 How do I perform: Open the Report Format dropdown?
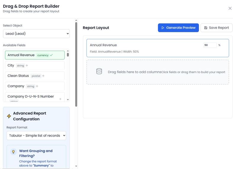pyautogui.click(x=36, y=136)
